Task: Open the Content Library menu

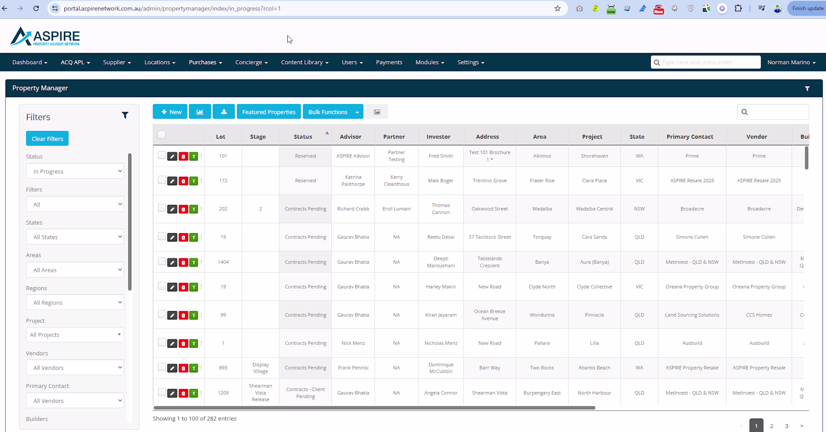Action: (305, 62)
